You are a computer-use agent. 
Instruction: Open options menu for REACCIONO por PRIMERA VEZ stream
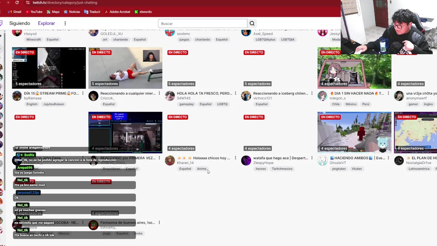coord(159,158)
